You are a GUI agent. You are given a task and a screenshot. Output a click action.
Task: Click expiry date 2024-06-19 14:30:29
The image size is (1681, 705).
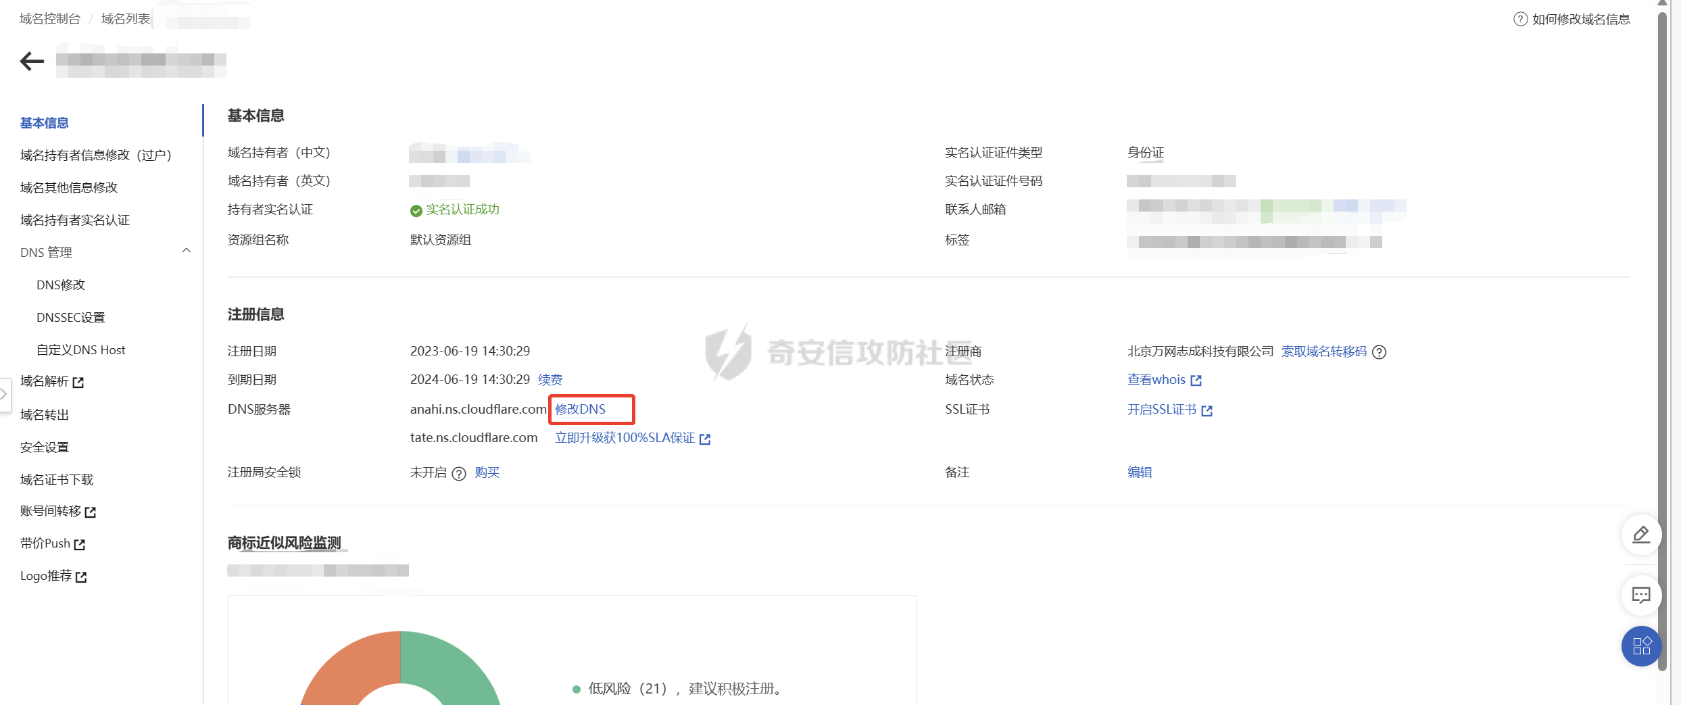470,380
